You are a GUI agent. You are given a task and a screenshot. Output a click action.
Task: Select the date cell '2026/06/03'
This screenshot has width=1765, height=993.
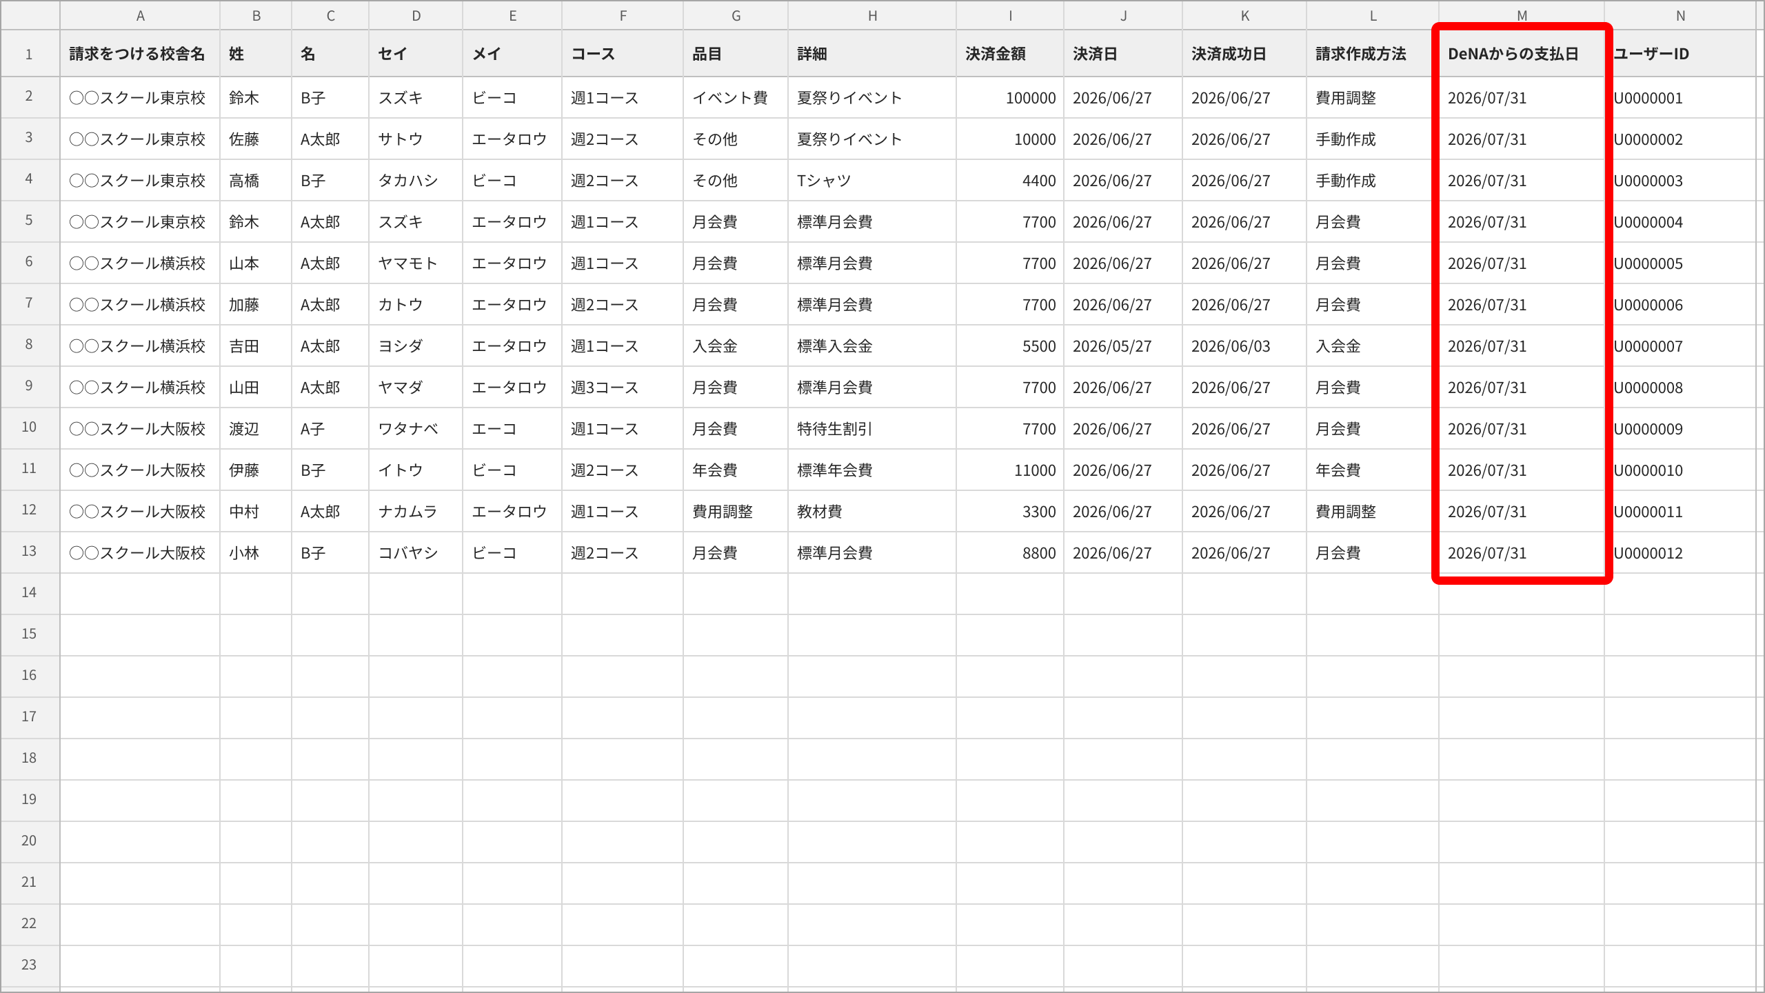click(x=1244, y=346)
